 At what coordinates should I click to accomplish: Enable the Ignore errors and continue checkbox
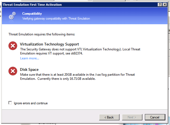coord(10,103)
